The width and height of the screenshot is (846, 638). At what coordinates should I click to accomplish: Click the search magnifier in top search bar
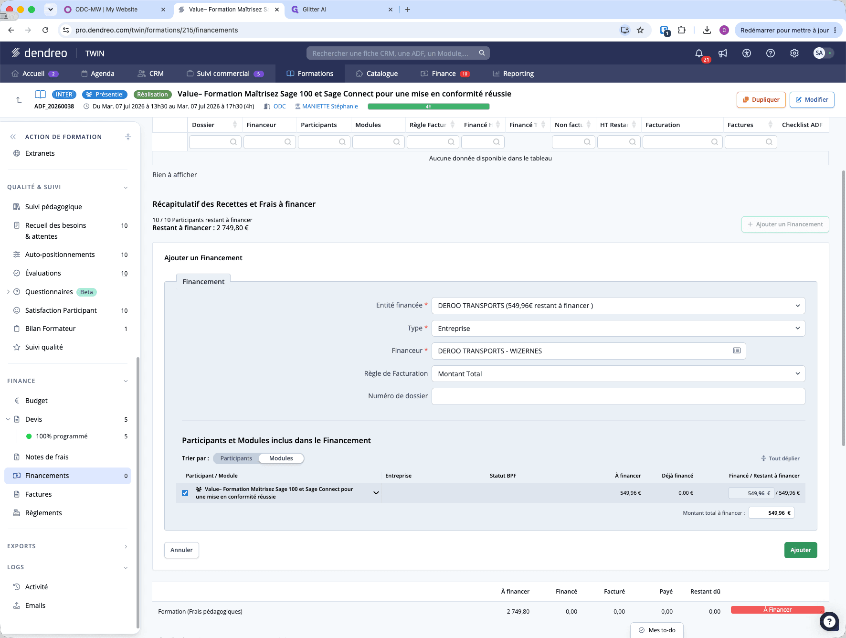tap(482, 53)
